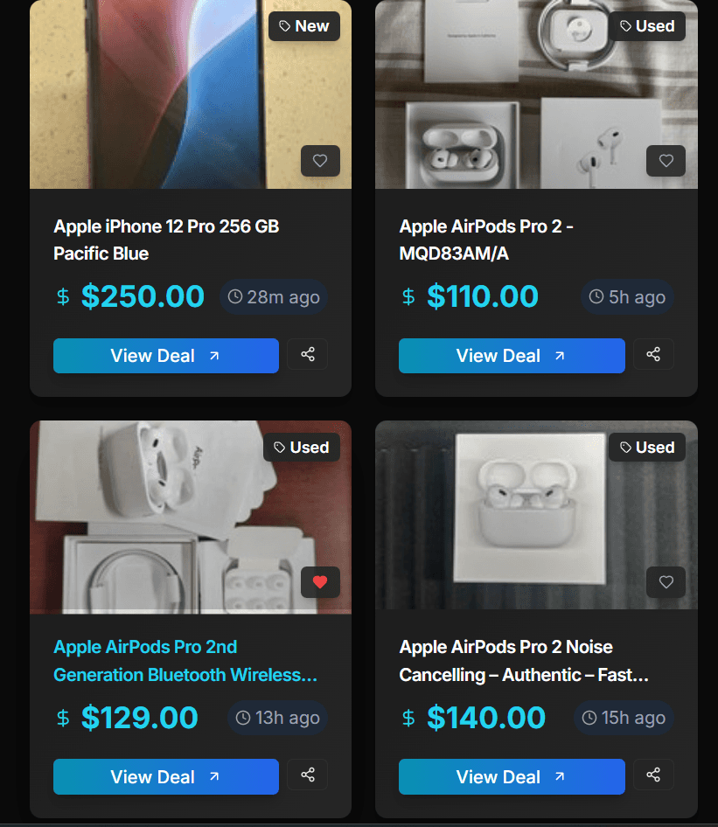Click the New condition tag on iPhone
Screen dimensions: 718x827
point(303,26)
